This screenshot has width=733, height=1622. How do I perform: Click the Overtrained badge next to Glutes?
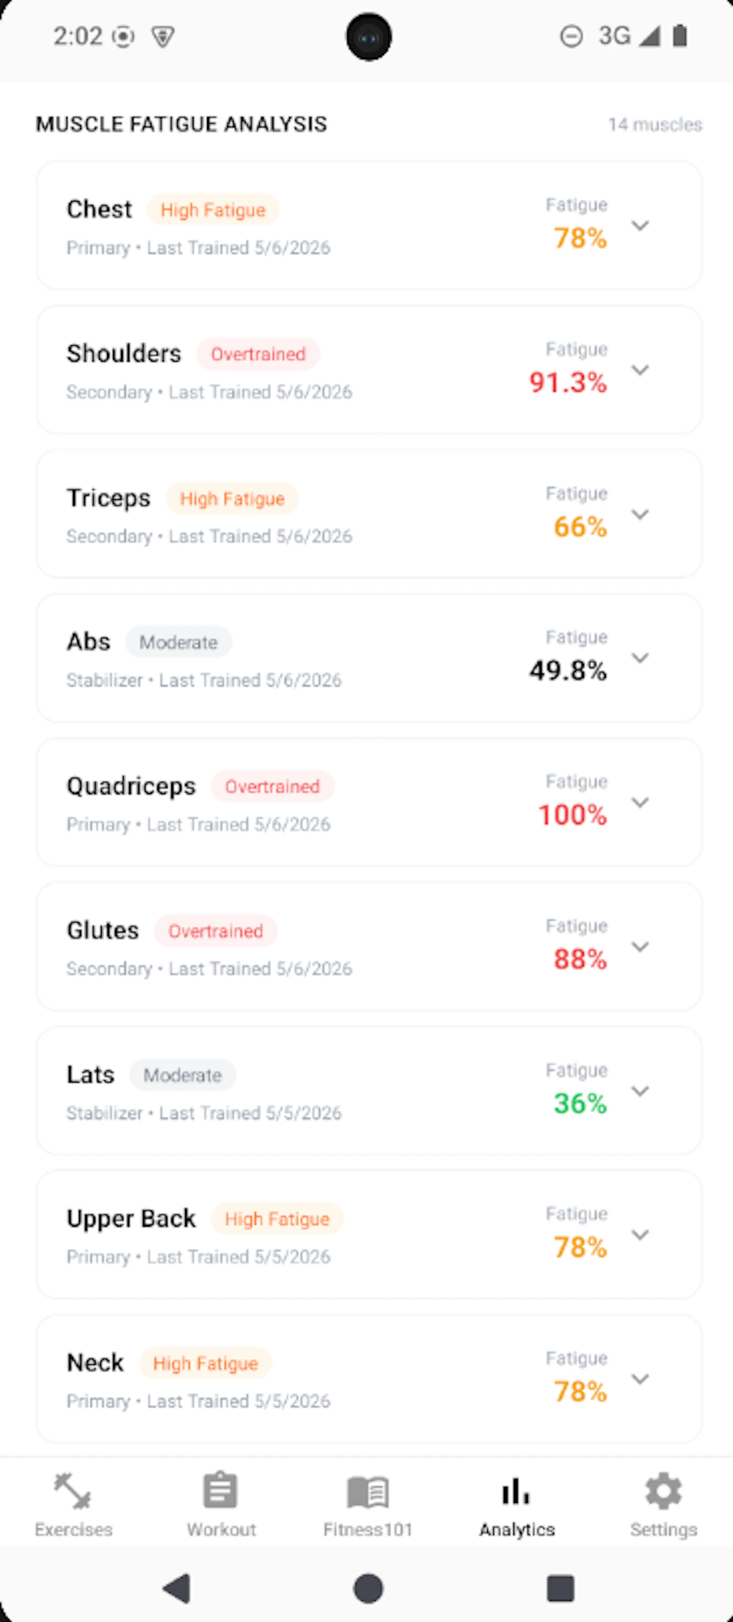coord(215,931)
